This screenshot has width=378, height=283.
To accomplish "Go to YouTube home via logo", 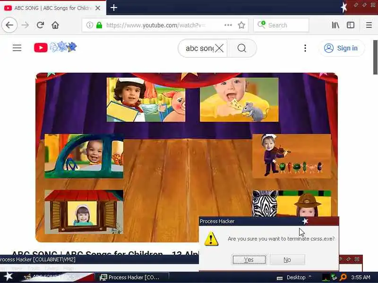I will coord(55,48).
